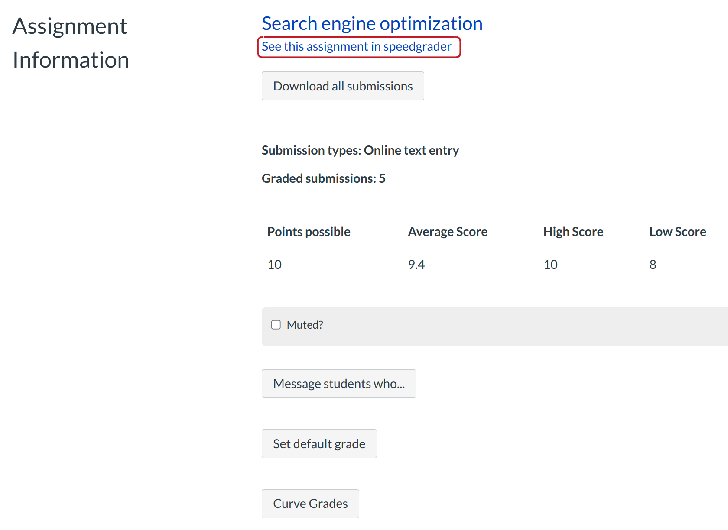Screen dimensions: 728x530
Task: Open Curve Grades
Action: point(310,504)
